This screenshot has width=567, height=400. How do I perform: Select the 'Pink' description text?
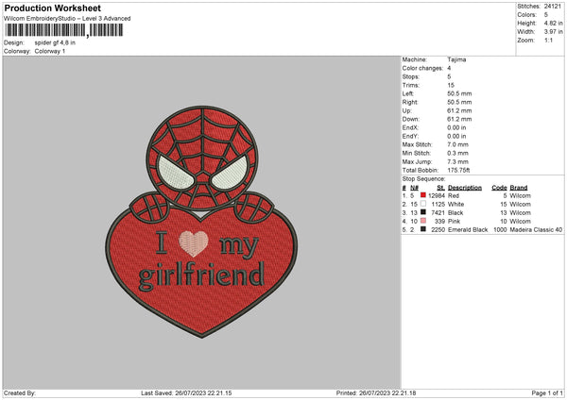click(454, 222)
